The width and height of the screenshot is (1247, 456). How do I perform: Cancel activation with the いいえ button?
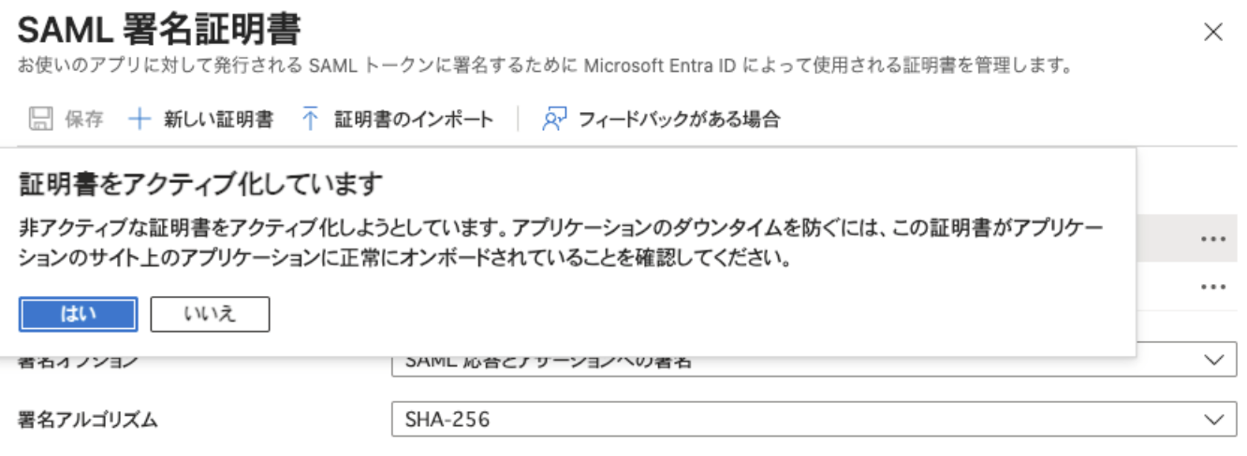coord(210,314)
